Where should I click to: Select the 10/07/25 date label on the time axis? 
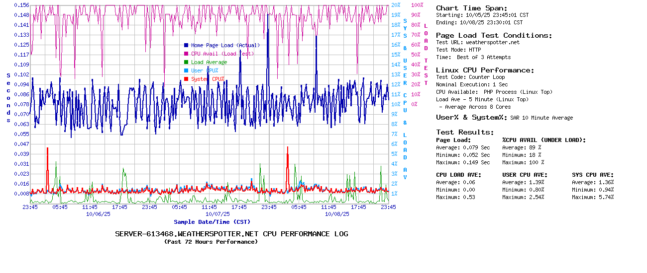point(217,214)
